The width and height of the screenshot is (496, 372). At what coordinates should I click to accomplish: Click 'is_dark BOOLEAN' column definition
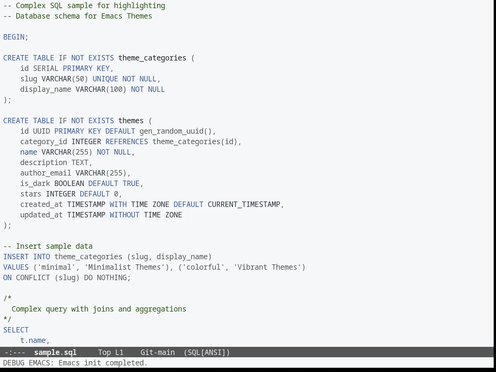pyautogui.click(x=52, y=183)
